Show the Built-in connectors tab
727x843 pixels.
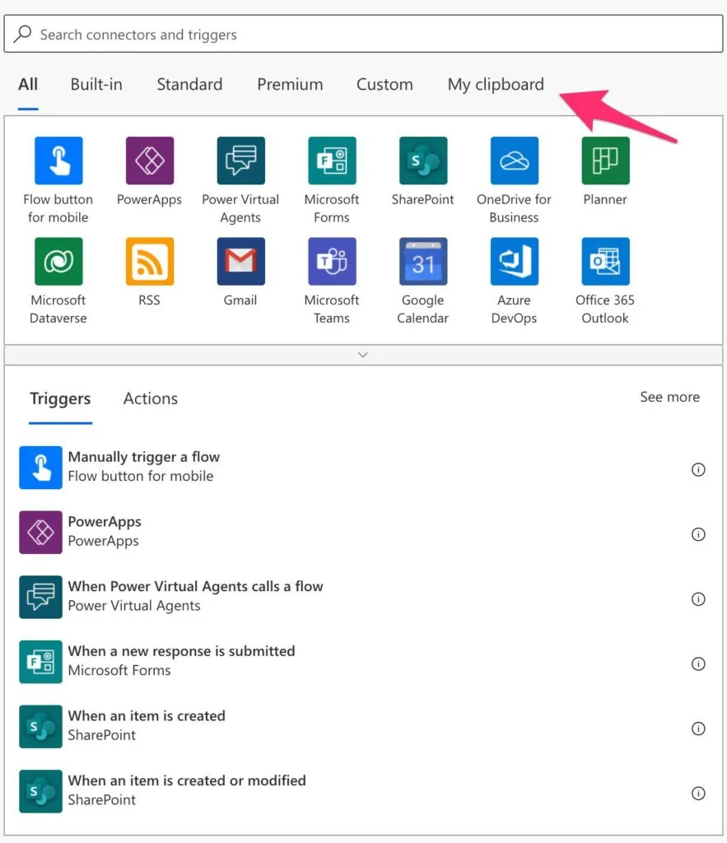(x=96, y=84)
